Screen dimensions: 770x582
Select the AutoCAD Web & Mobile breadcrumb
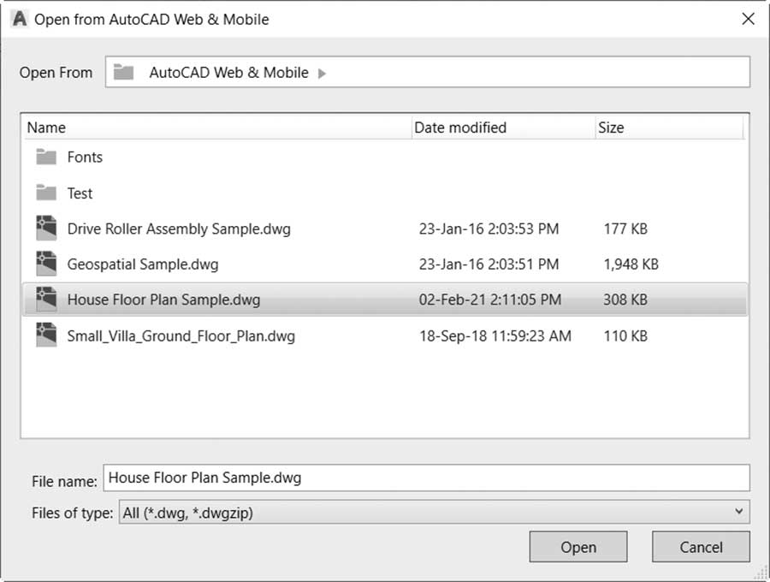point(228,73)
